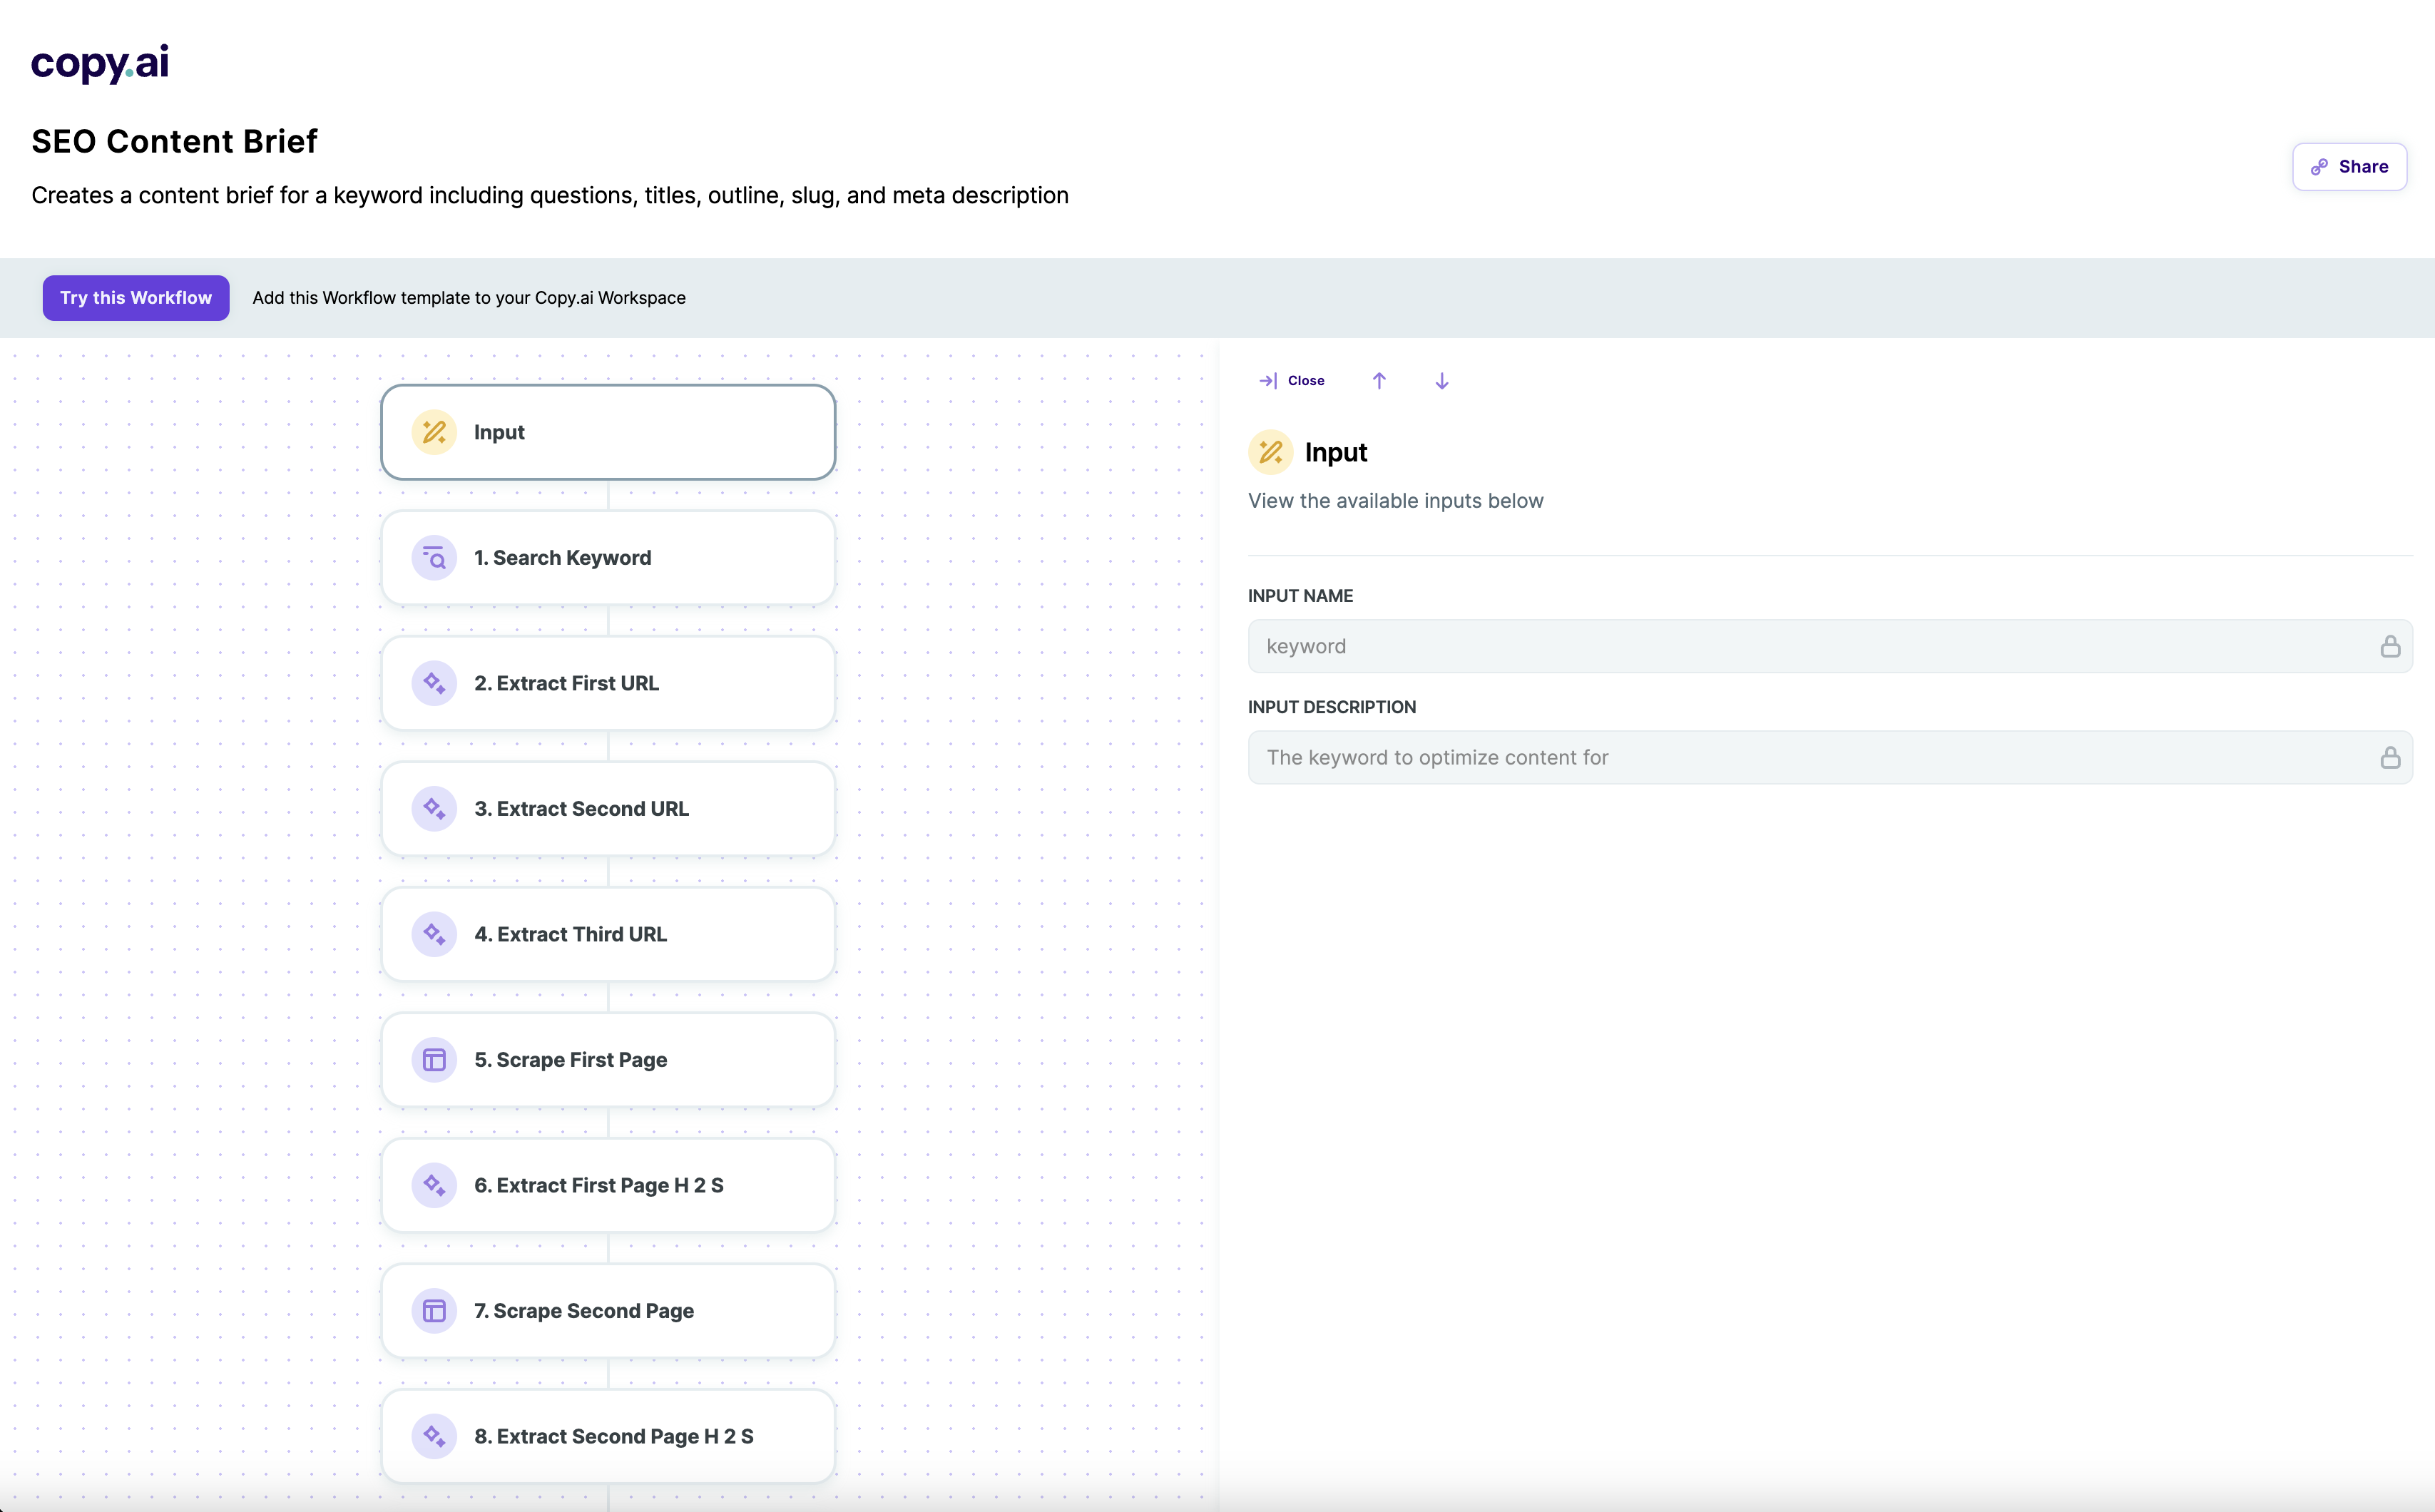This screenshot has height=1512, width=2435.
Task: Open the 6. Extract First Page H2S step
Action: point(608,1185)
